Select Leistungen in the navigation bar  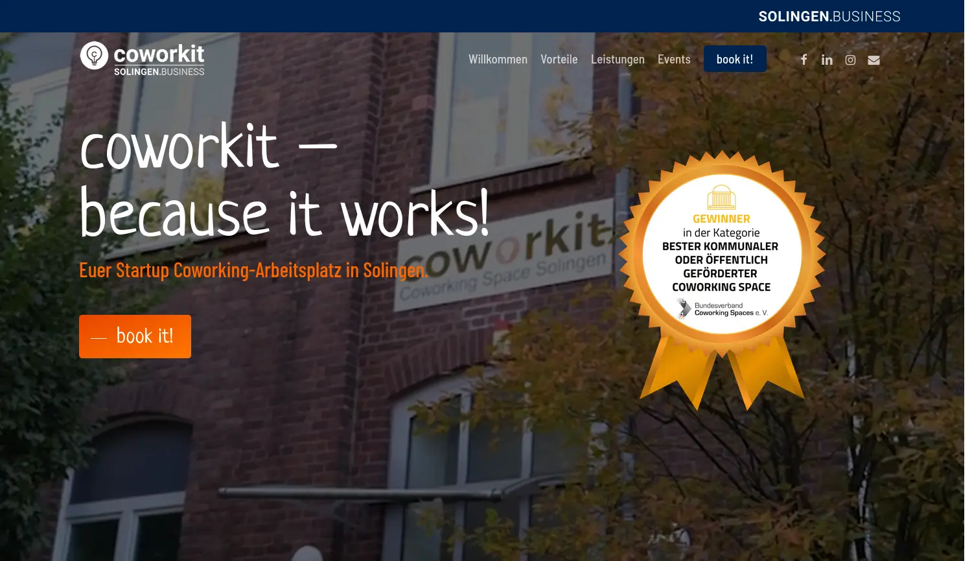[x=617, y=60]
